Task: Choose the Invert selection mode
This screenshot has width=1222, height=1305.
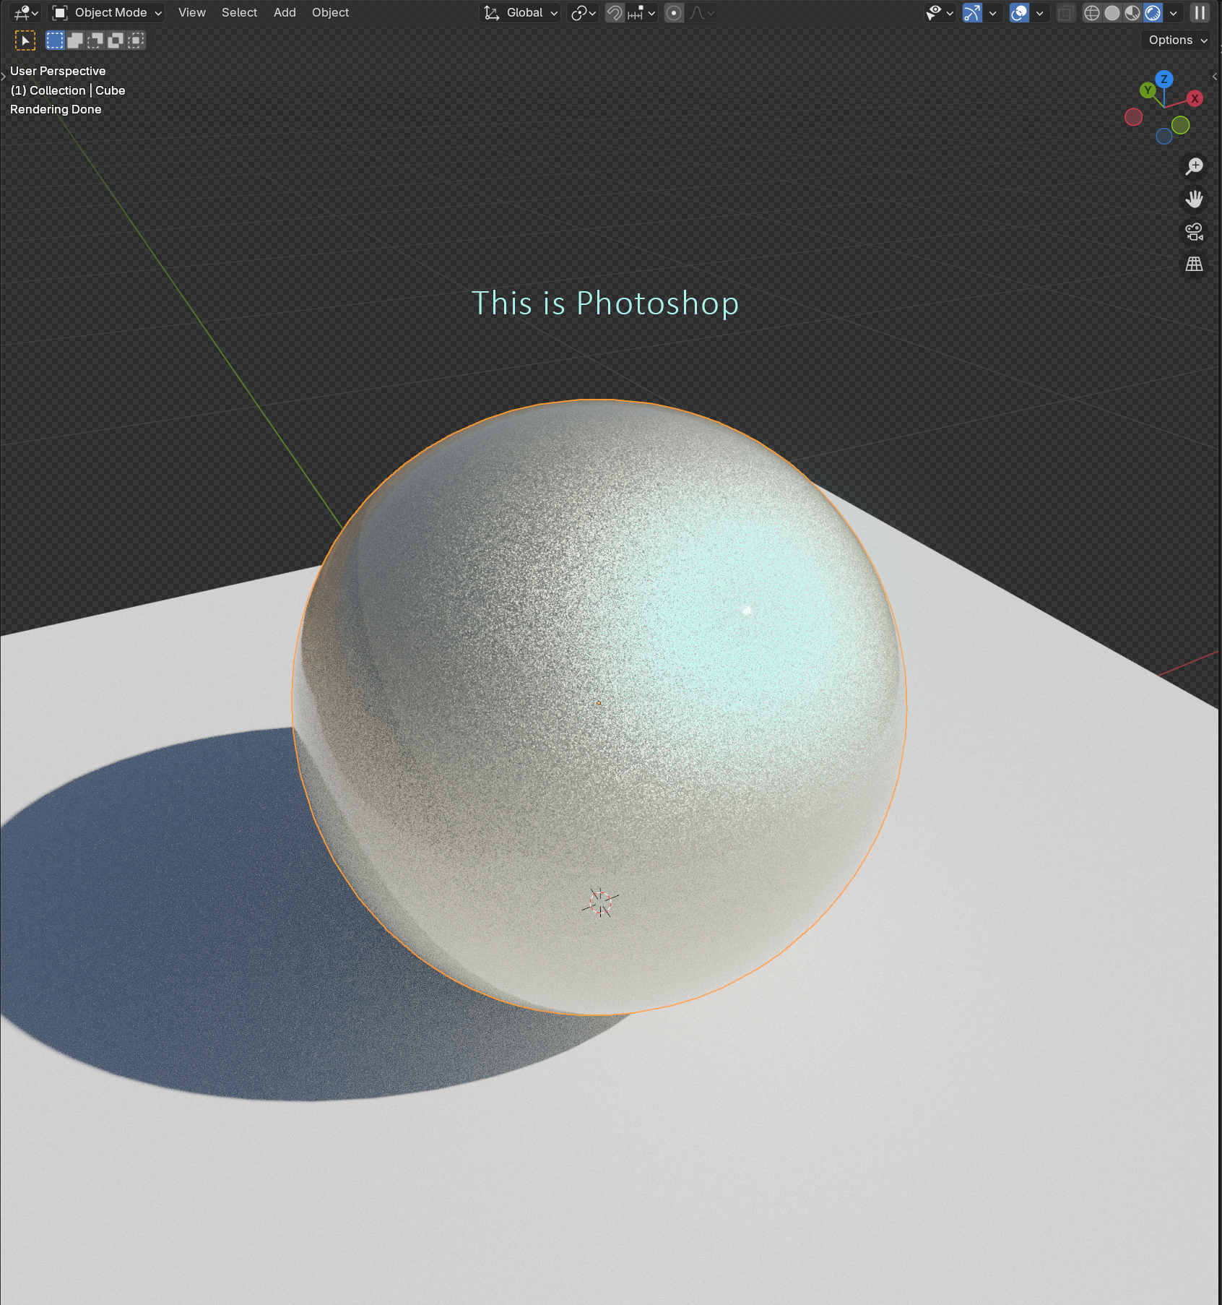Action: [116, 40]
